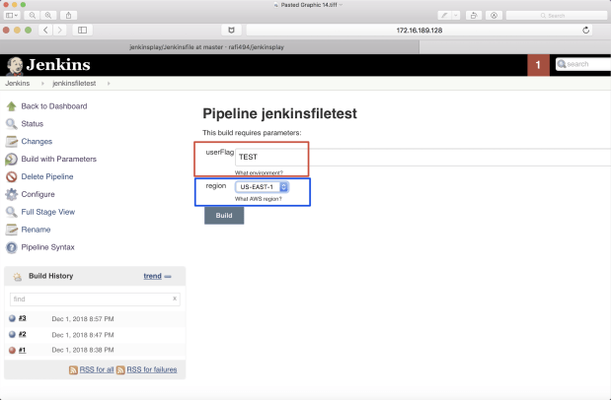Viewport: 611px width, 400px height.
Task: Click the Preview toolbar Search field
Action: pos(557,16)
